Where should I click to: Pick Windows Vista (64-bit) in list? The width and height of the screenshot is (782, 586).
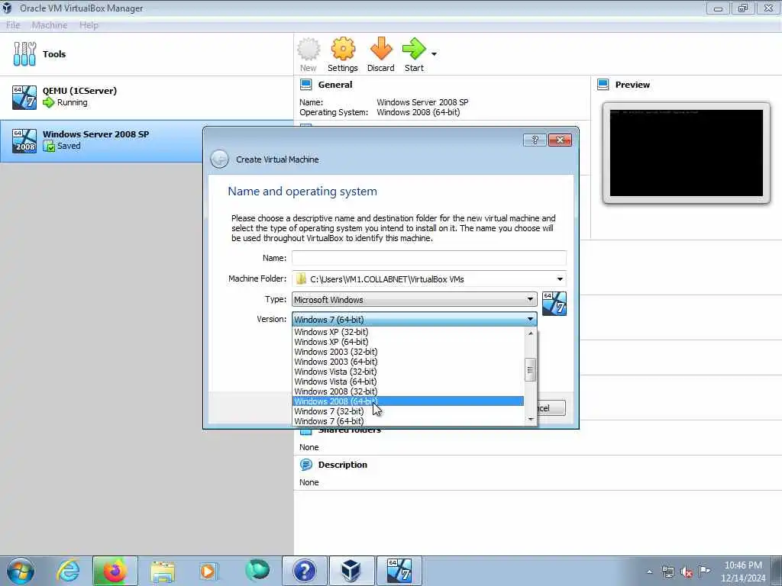[x=408, y=382]
